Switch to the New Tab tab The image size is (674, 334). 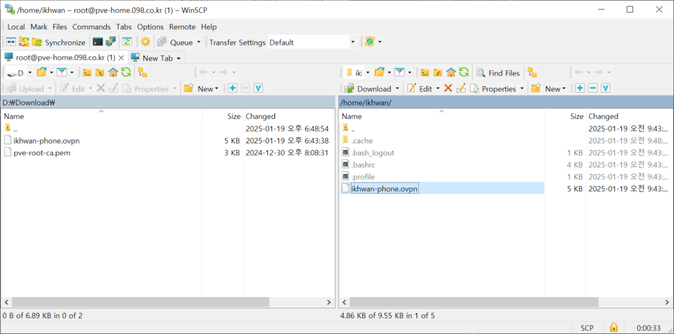[x=156, y=58]
